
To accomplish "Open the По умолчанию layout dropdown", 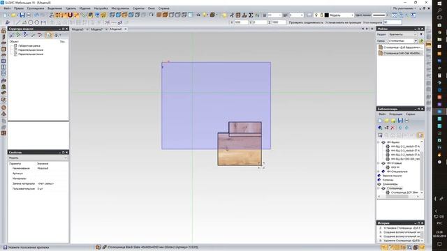I will pyautogui.click(x=404, y=8).
